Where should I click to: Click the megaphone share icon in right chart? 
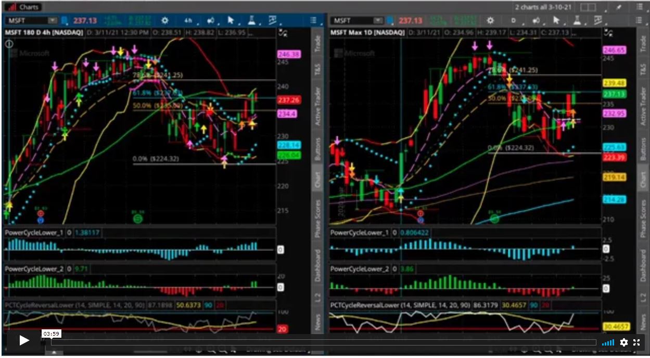(x=536, y=20)
